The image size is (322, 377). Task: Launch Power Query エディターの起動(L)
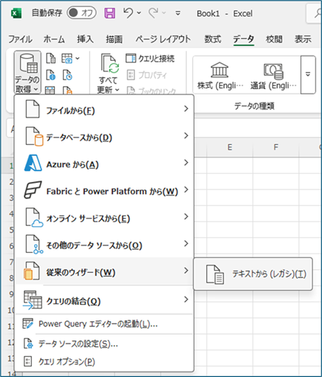pyautogui.click(x=104, y=324)
